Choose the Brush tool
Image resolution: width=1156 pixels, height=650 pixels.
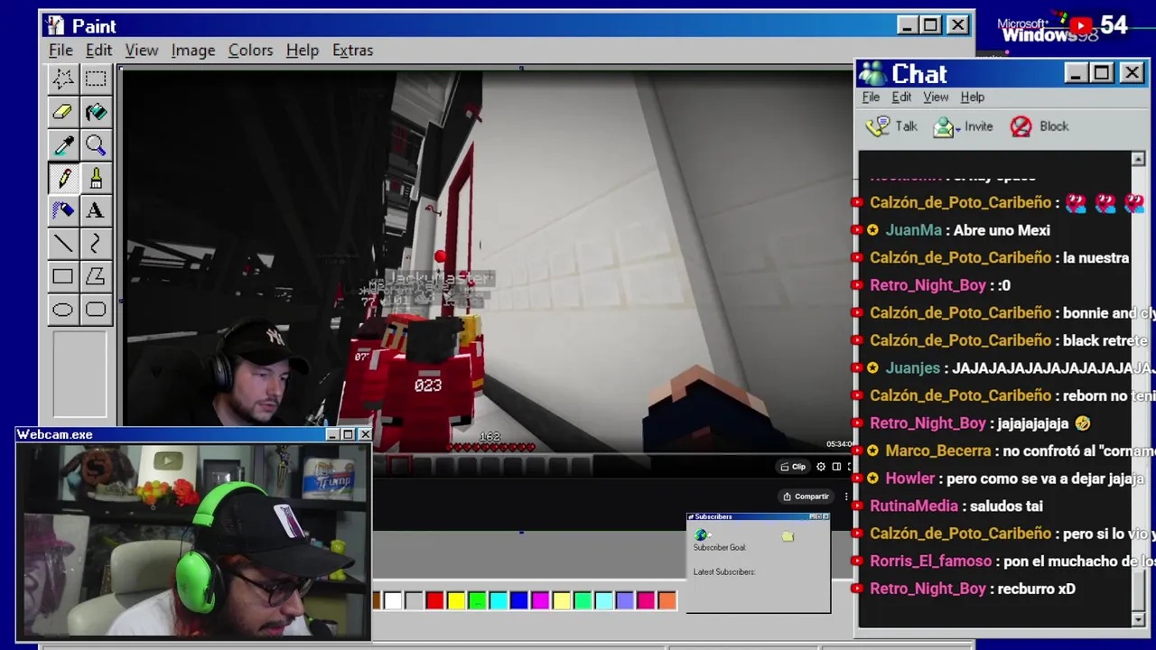[x=95, y=178]
